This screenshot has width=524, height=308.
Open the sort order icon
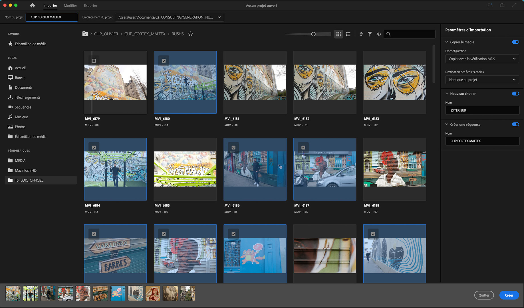pos(361,34)
